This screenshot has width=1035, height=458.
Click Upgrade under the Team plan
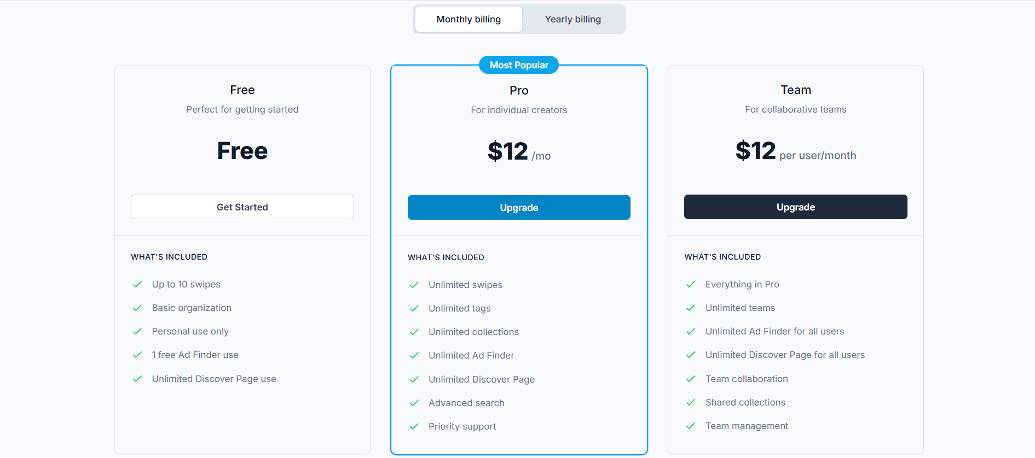795,207
